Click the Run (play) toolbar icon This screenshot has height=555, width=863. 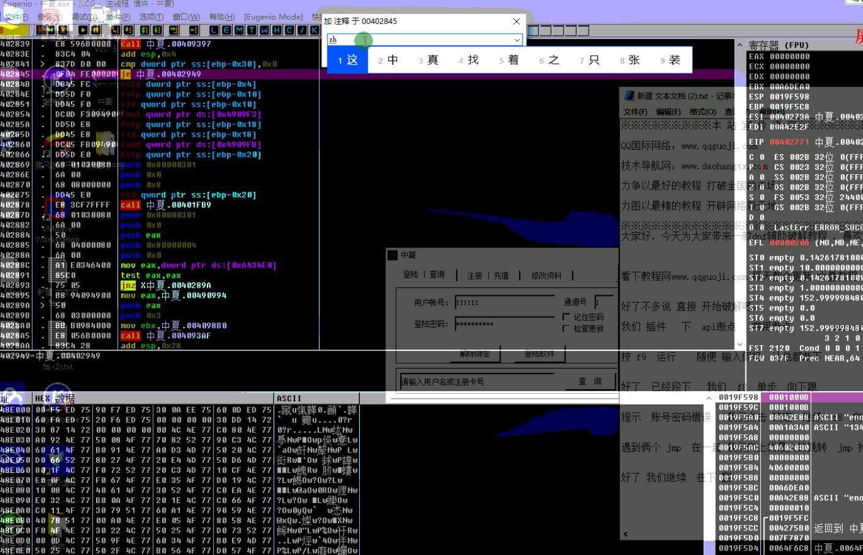tap(84, 30)
